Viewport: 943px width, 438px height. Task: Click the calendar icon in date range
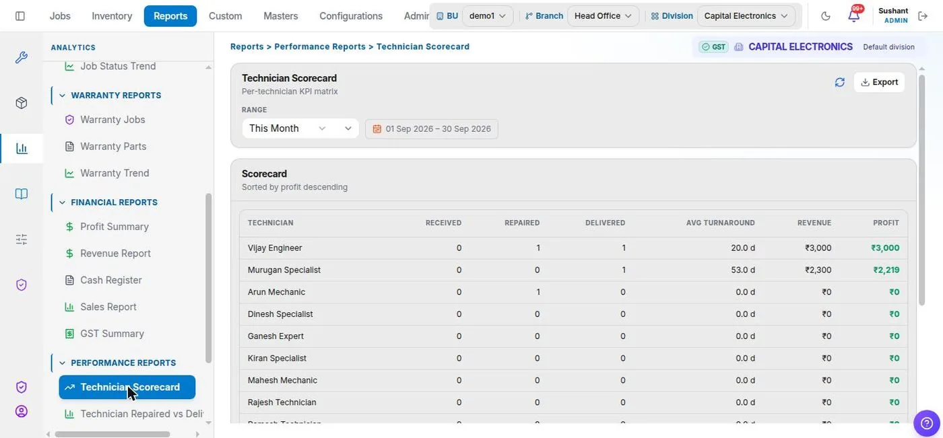pos(377,129)
